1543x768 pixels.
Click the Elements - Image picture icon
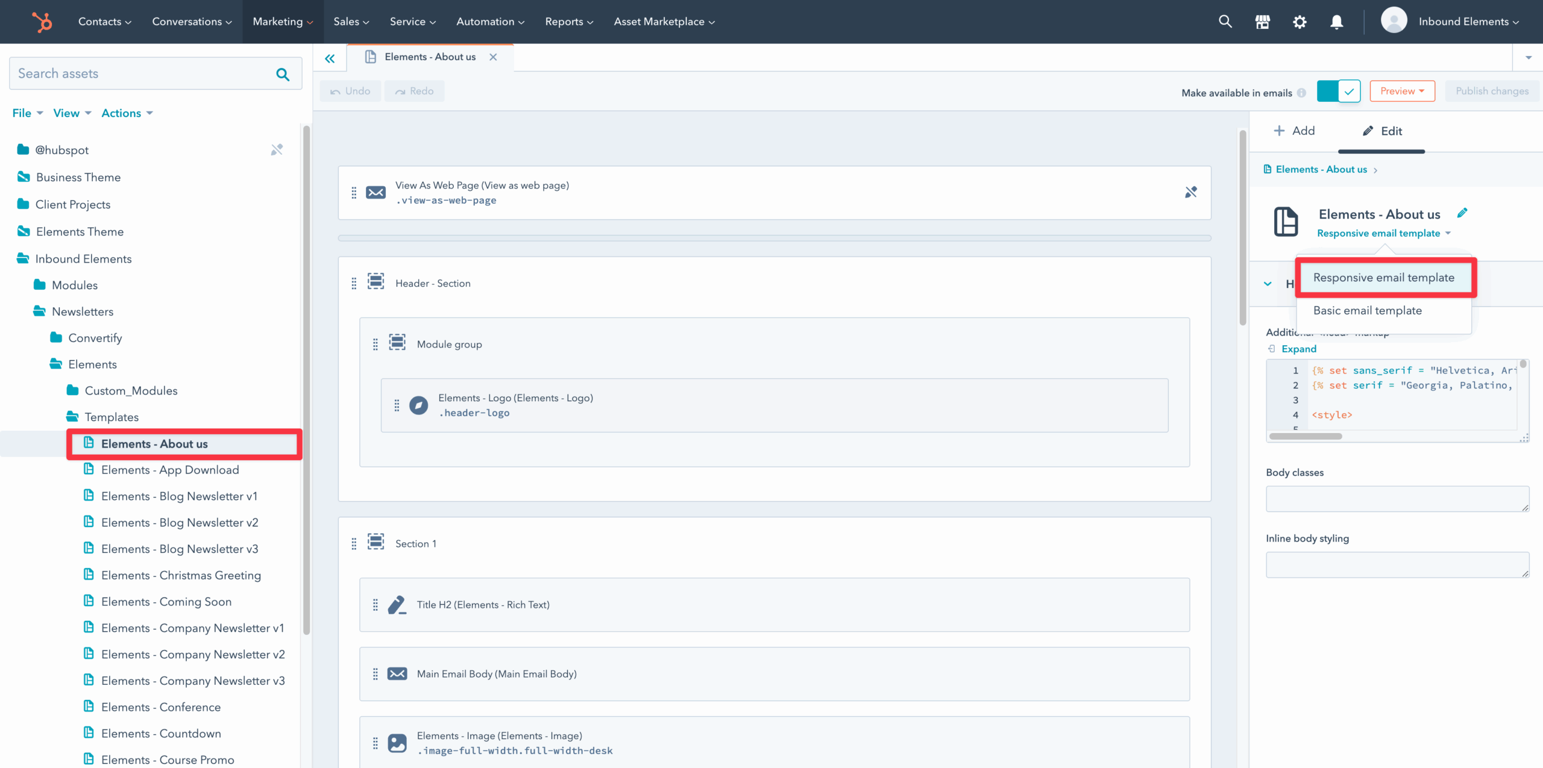point(397,743)
